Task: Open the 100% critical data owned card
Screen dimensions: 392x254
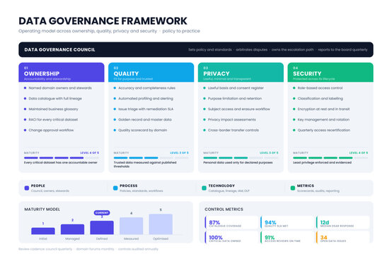Action: [231, 237]
